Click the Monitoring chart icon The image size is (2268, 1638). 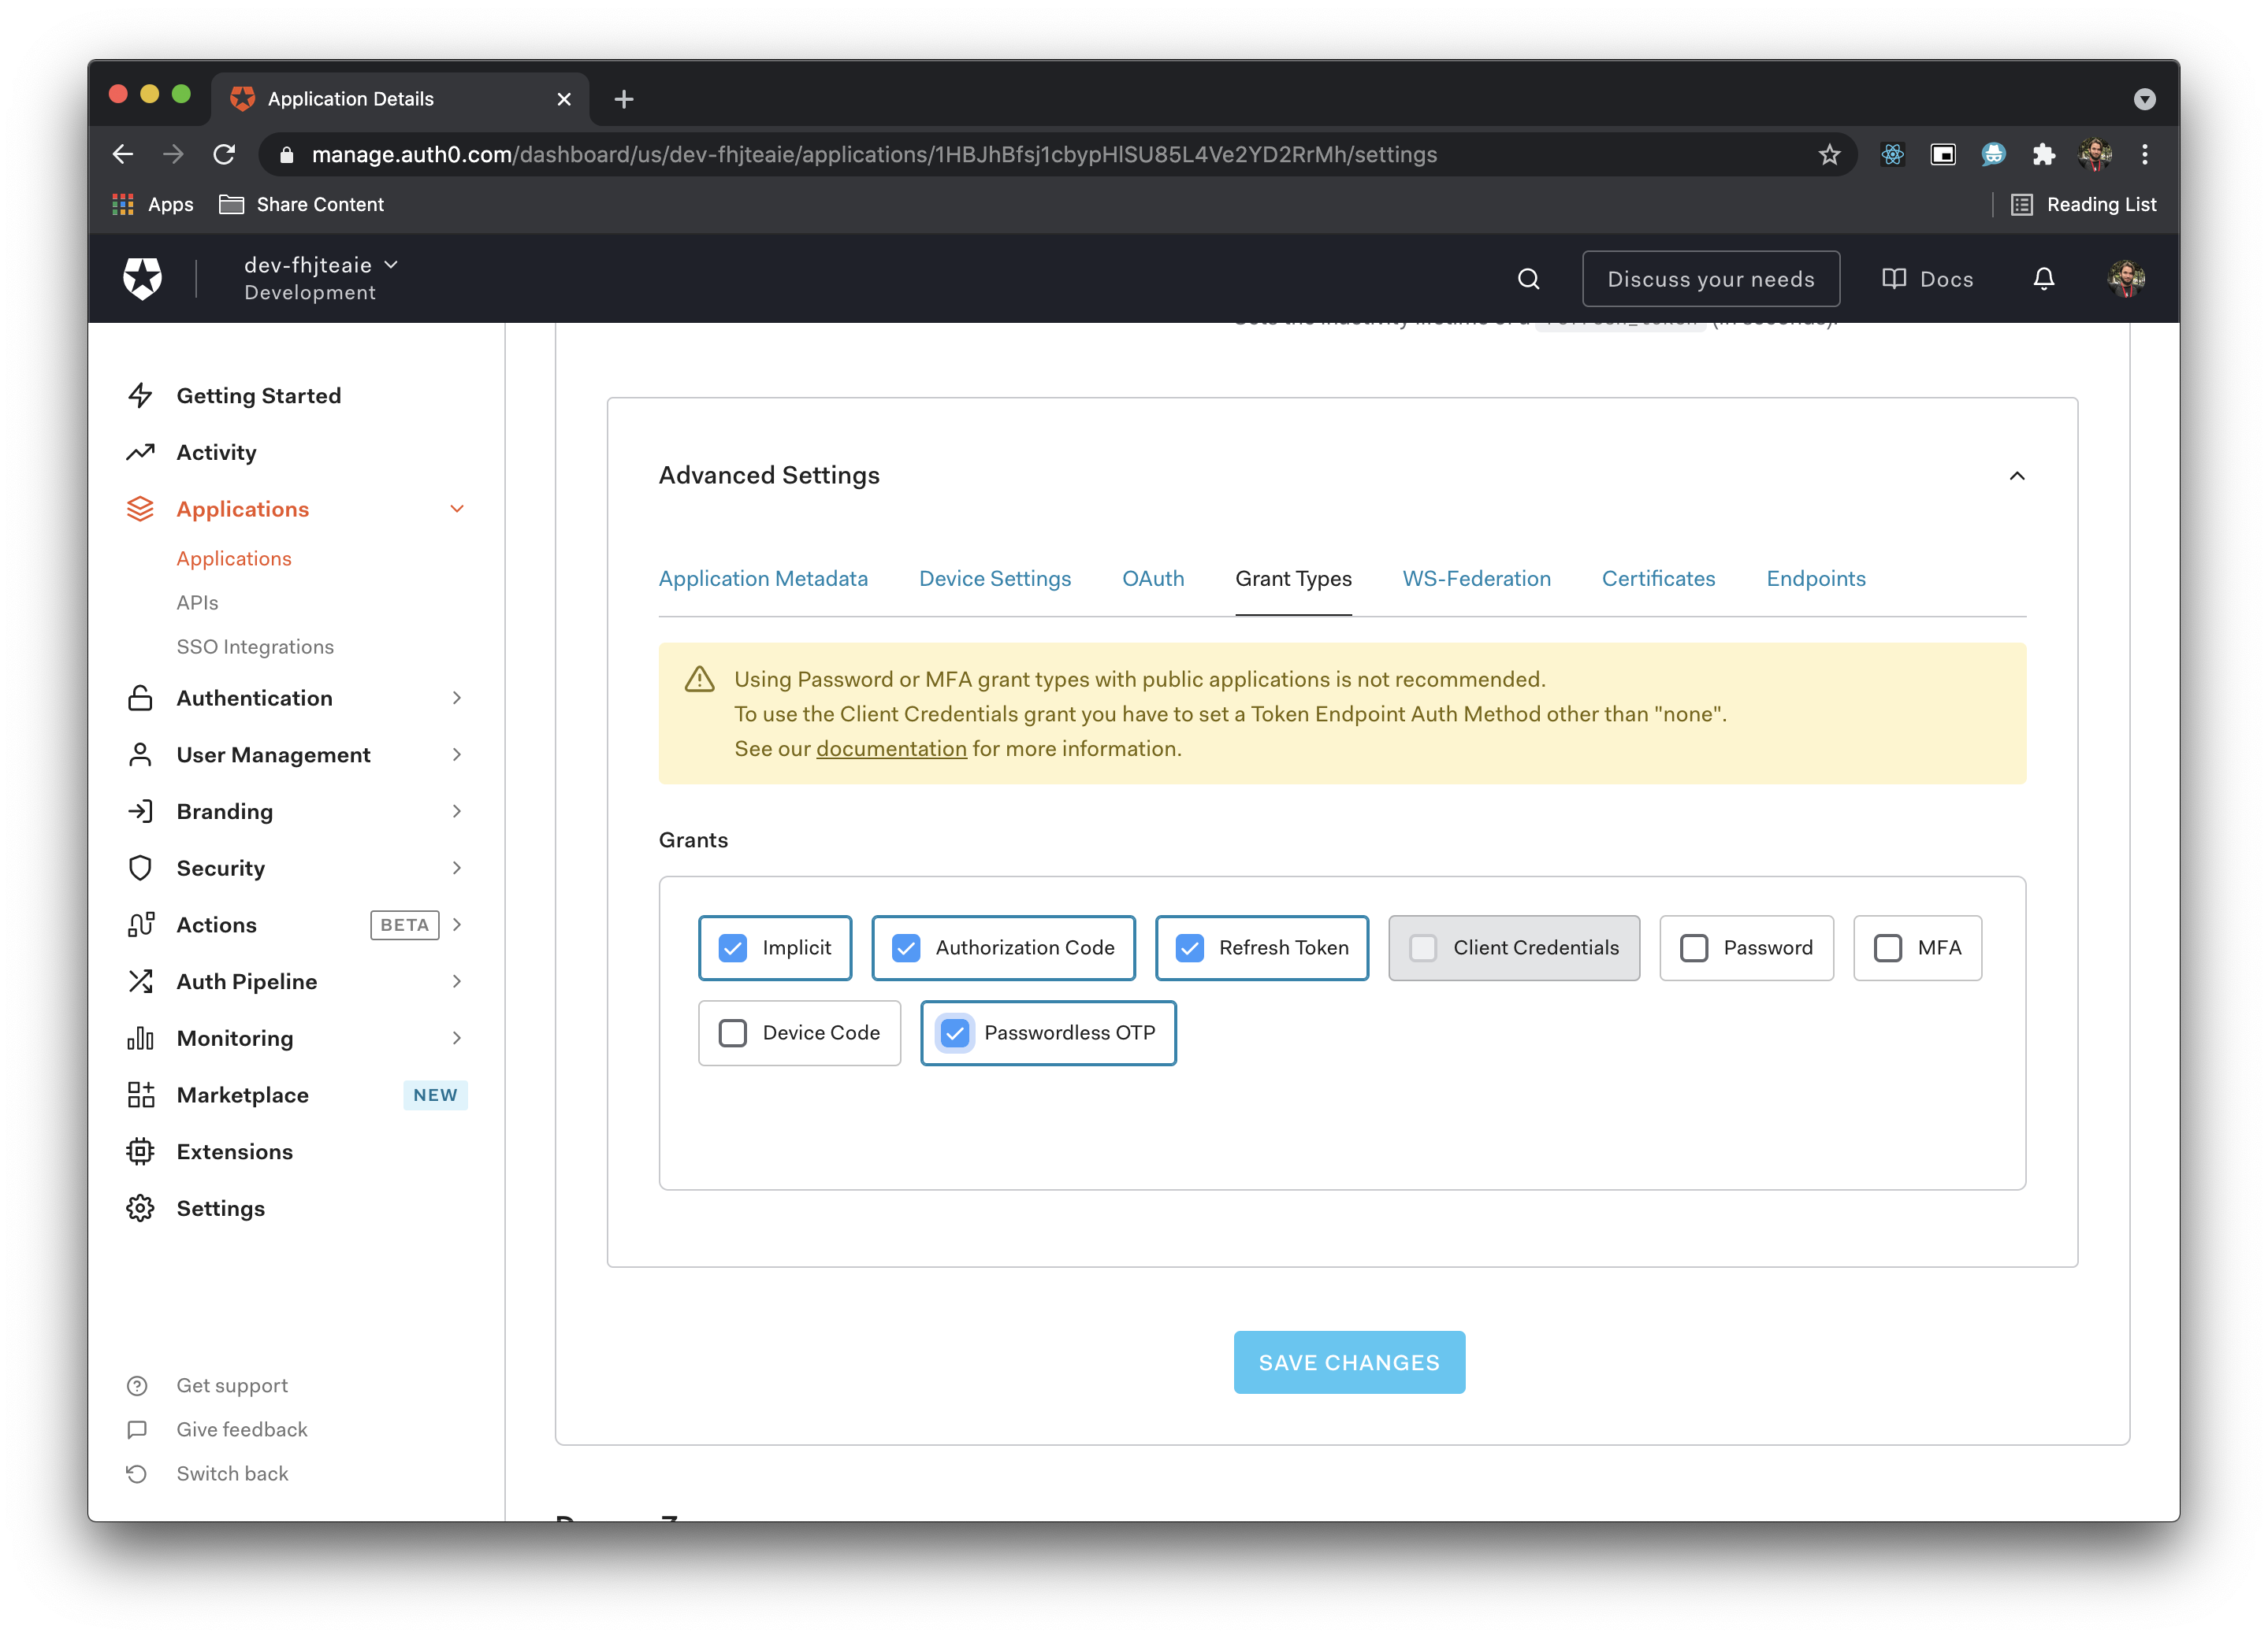coord(141,1036)
